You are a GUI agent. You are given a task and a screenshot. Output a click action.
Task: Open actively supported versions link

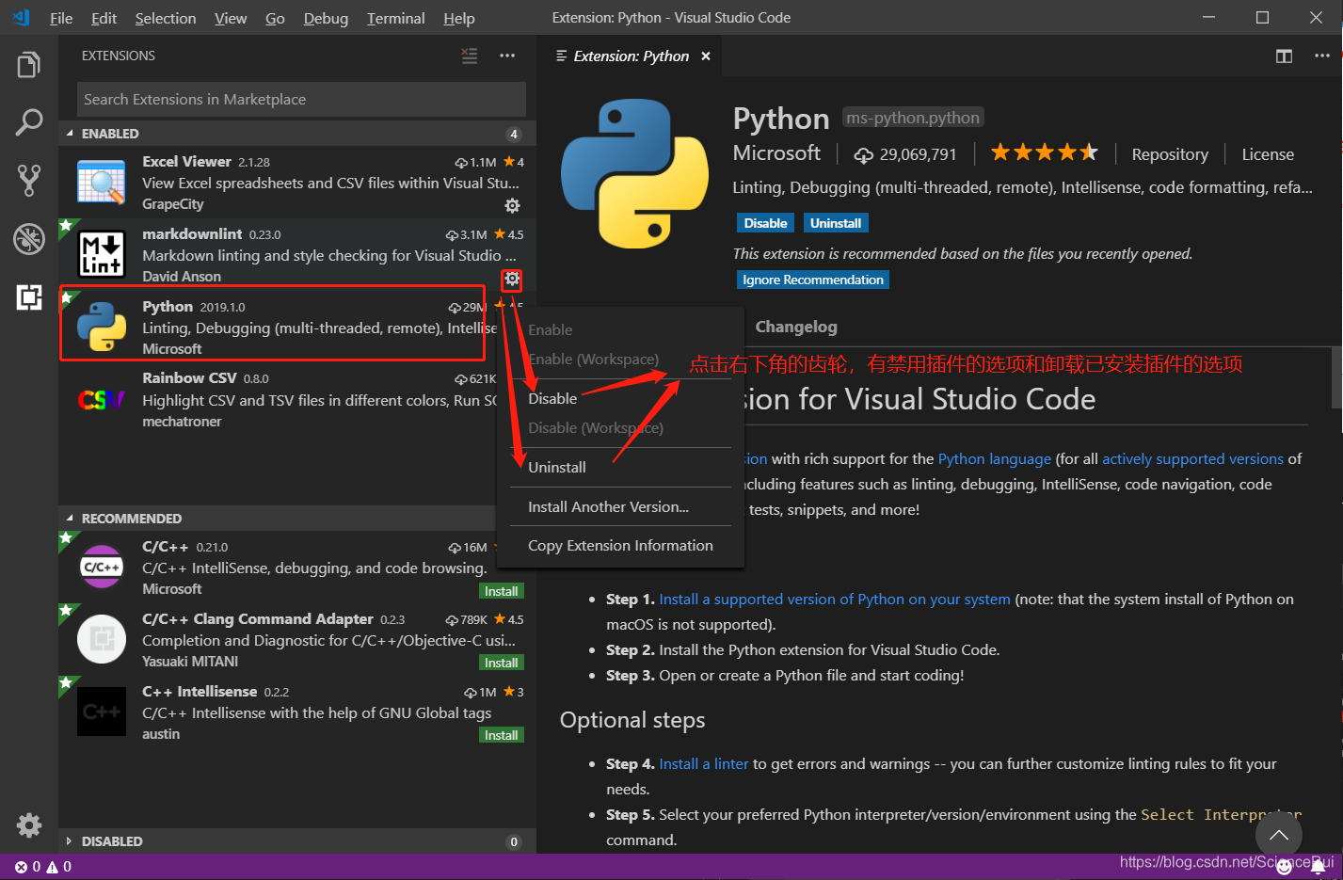tap(1192, 459)
